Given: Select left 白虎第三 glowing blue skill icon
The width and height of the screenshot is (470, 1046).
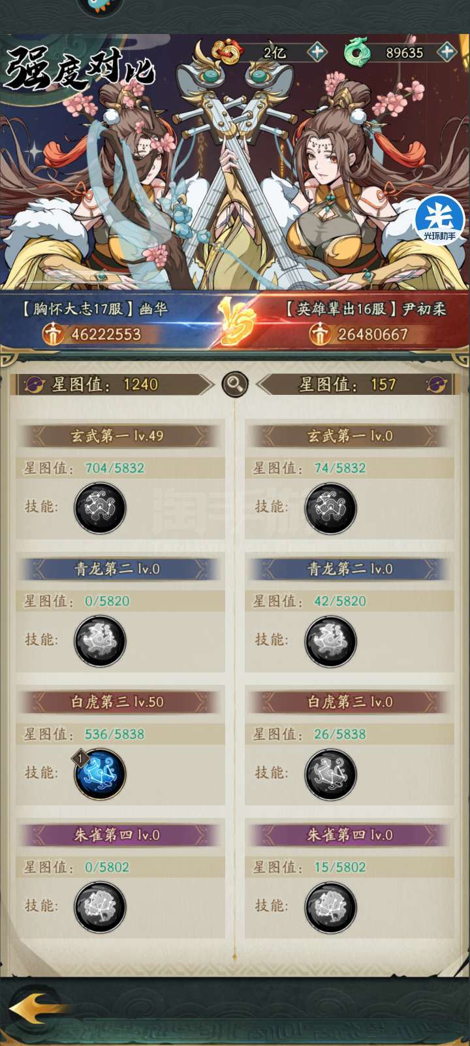Looking at the screenshot, I should 100,774.
